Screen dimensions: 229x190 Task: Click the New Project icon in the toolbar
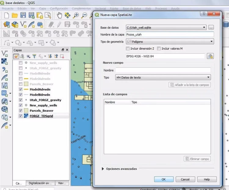point(7,15)
